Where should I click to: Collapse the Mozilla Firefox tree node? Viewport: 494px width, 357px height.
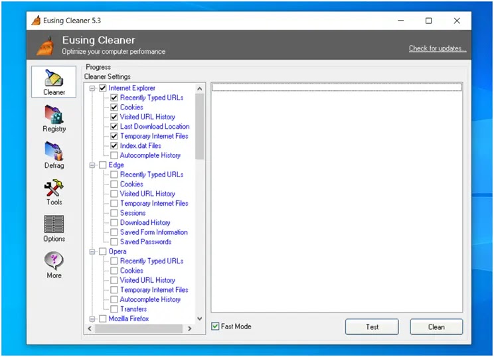coord(92,319)
